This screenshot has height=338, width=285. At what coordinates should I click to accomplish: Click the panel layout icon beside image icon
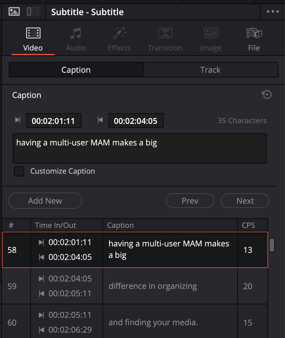pos(33,12)
